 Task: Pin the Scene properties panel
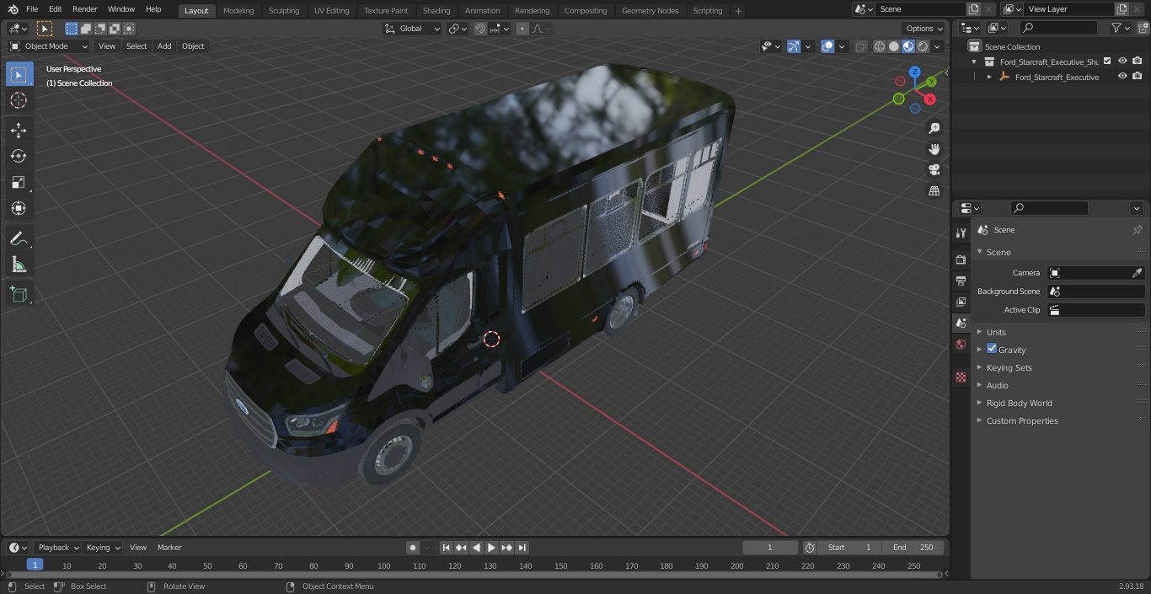click(1137, 230)
